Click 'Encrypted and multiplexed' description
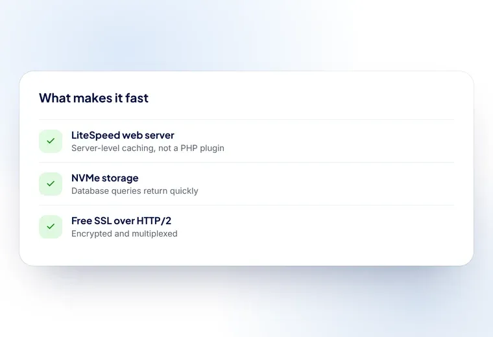The image size is (493, 337). pyautogui.click(x=124, y=234)
